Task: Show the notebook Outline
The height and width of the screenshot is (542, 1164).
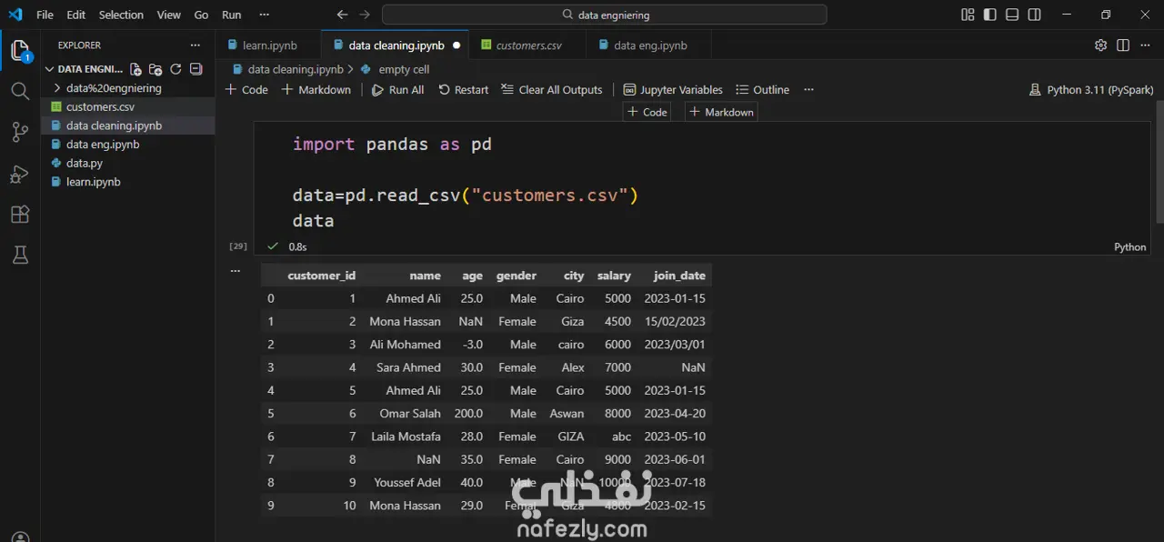Action: point(762,89)
